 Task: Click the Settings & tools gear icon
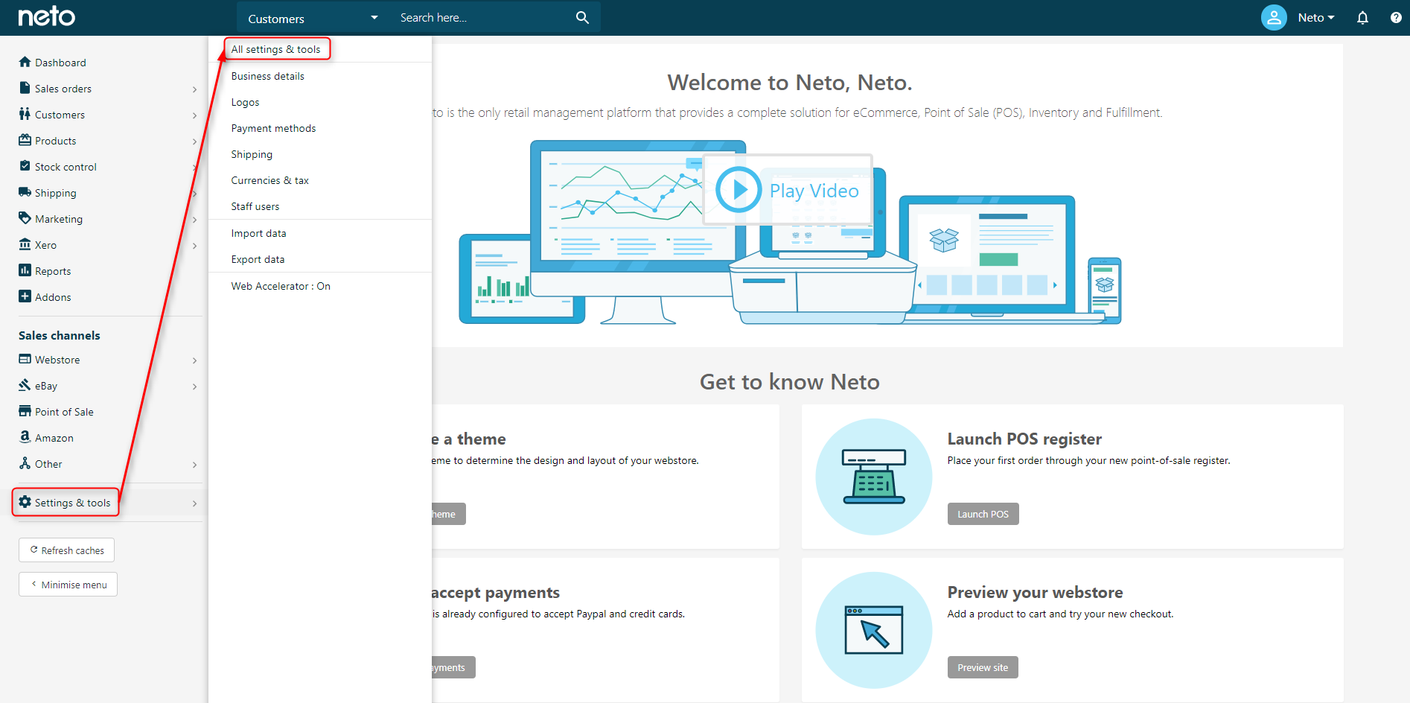tap(25, 502)
